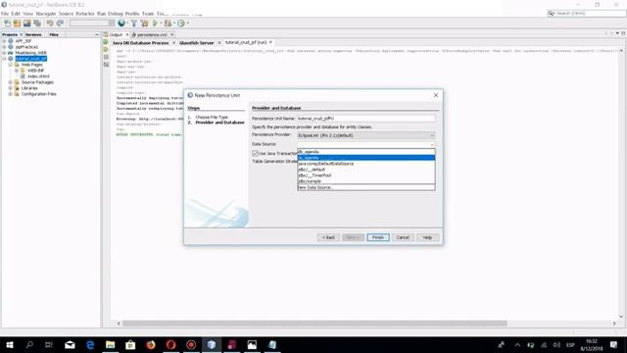Click the Profile Project toolbar icon

pyautogui.click(x=181, y=24)
